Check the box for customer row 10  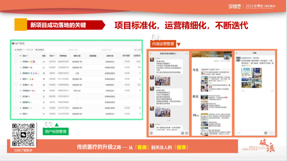(x=16, y=114)
